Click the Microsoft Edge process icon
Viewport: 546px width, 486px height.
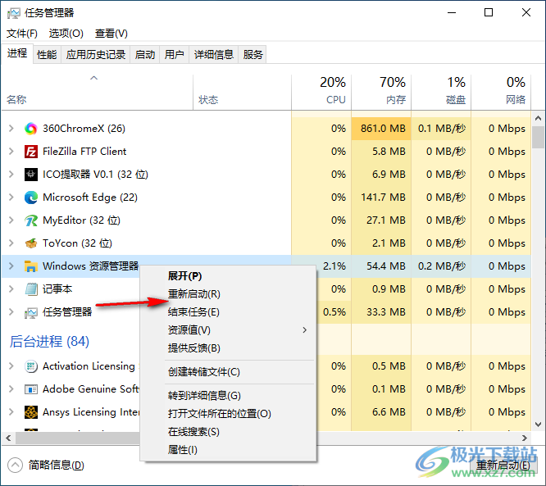pyautogui.click(x=31, y=198)
